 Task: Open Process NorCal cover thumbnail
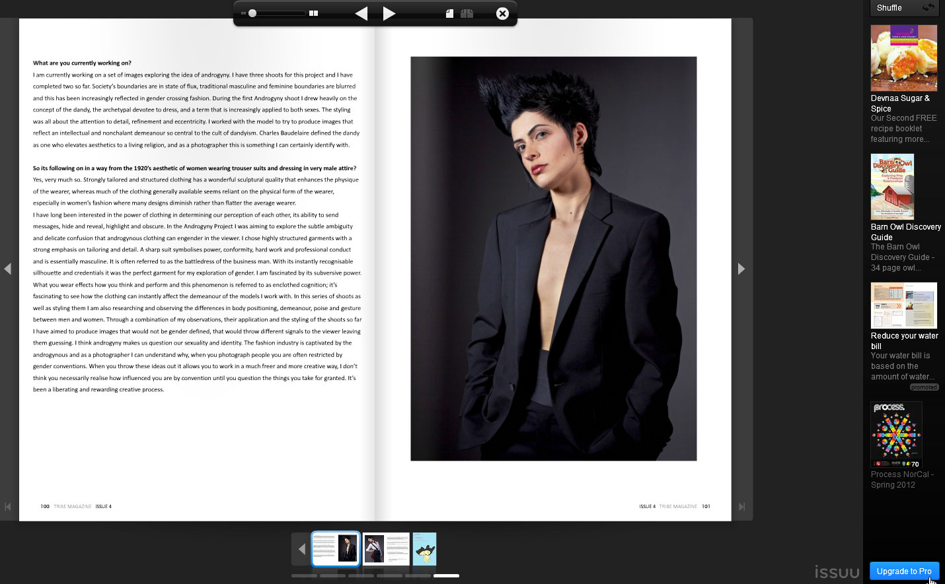click(x=896, y=434)
